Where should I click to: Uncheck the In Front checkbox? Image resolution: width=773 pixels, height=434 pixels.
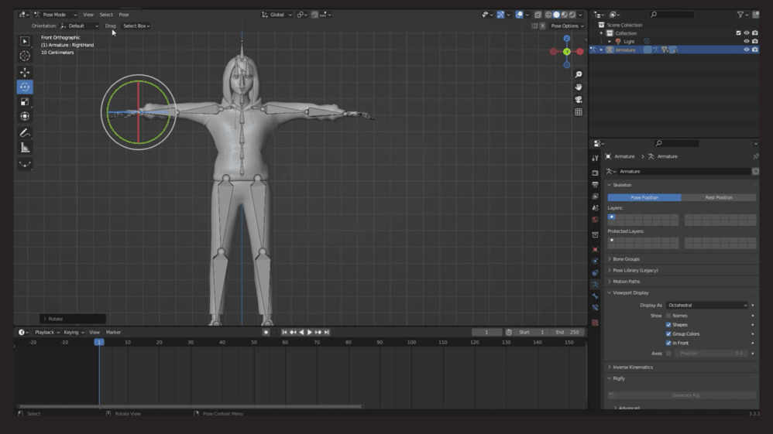click(x=668, y=343)
